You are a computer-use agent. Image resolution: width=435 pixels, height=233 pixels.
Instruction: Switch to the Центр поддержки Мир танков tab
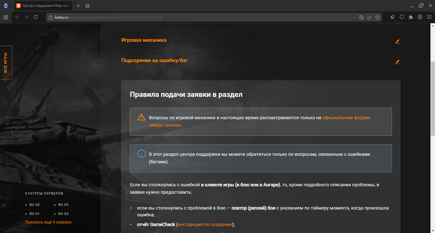tap(43, 6)
